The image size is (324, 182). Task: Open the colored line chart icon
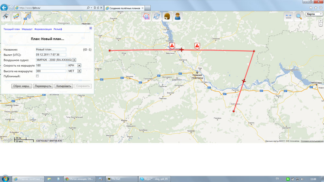16,16
